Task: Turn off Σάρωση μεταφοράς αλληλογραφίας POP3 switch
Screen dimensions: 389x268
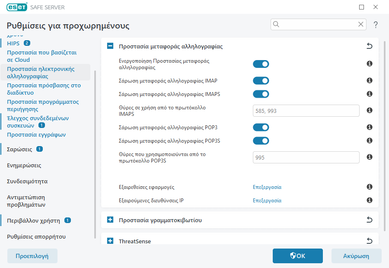Action: 261,128
